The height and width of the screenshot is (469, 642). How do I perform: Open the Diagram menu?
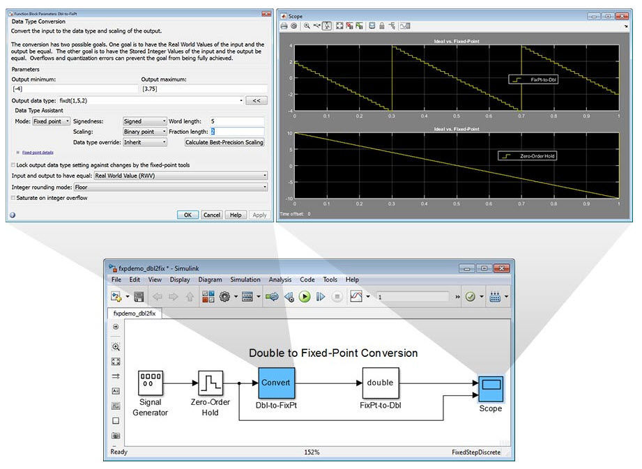tap(210, 279)
